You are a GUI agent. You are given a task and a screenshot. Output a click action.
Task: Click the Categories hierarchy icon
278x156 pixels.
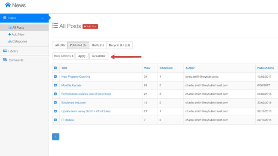point(10,41)
